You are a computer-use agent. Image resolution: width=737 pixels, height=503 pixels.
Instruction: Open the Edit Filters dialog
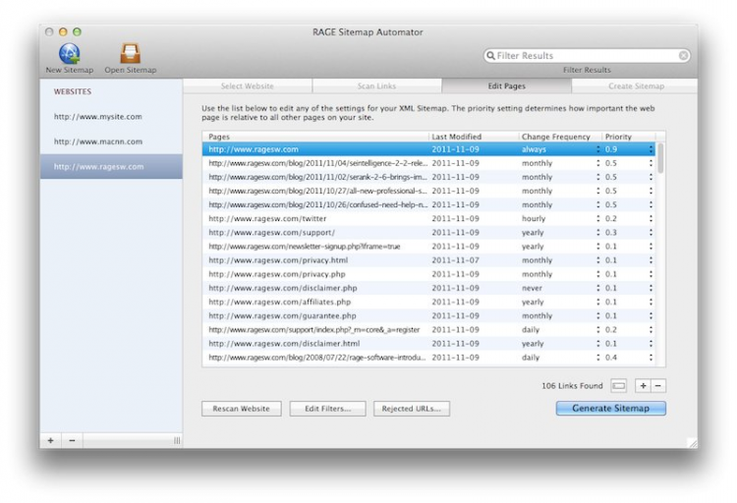point(327,409)
